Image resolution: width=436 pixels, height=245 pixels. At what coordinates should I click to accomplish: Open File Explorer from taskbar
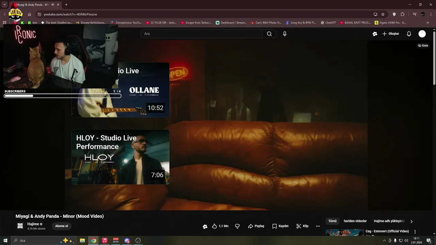click(82, 241)
